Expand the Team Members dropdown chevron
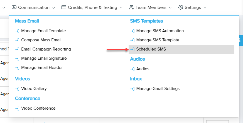 pyautogui.click(x=170, y=8)
